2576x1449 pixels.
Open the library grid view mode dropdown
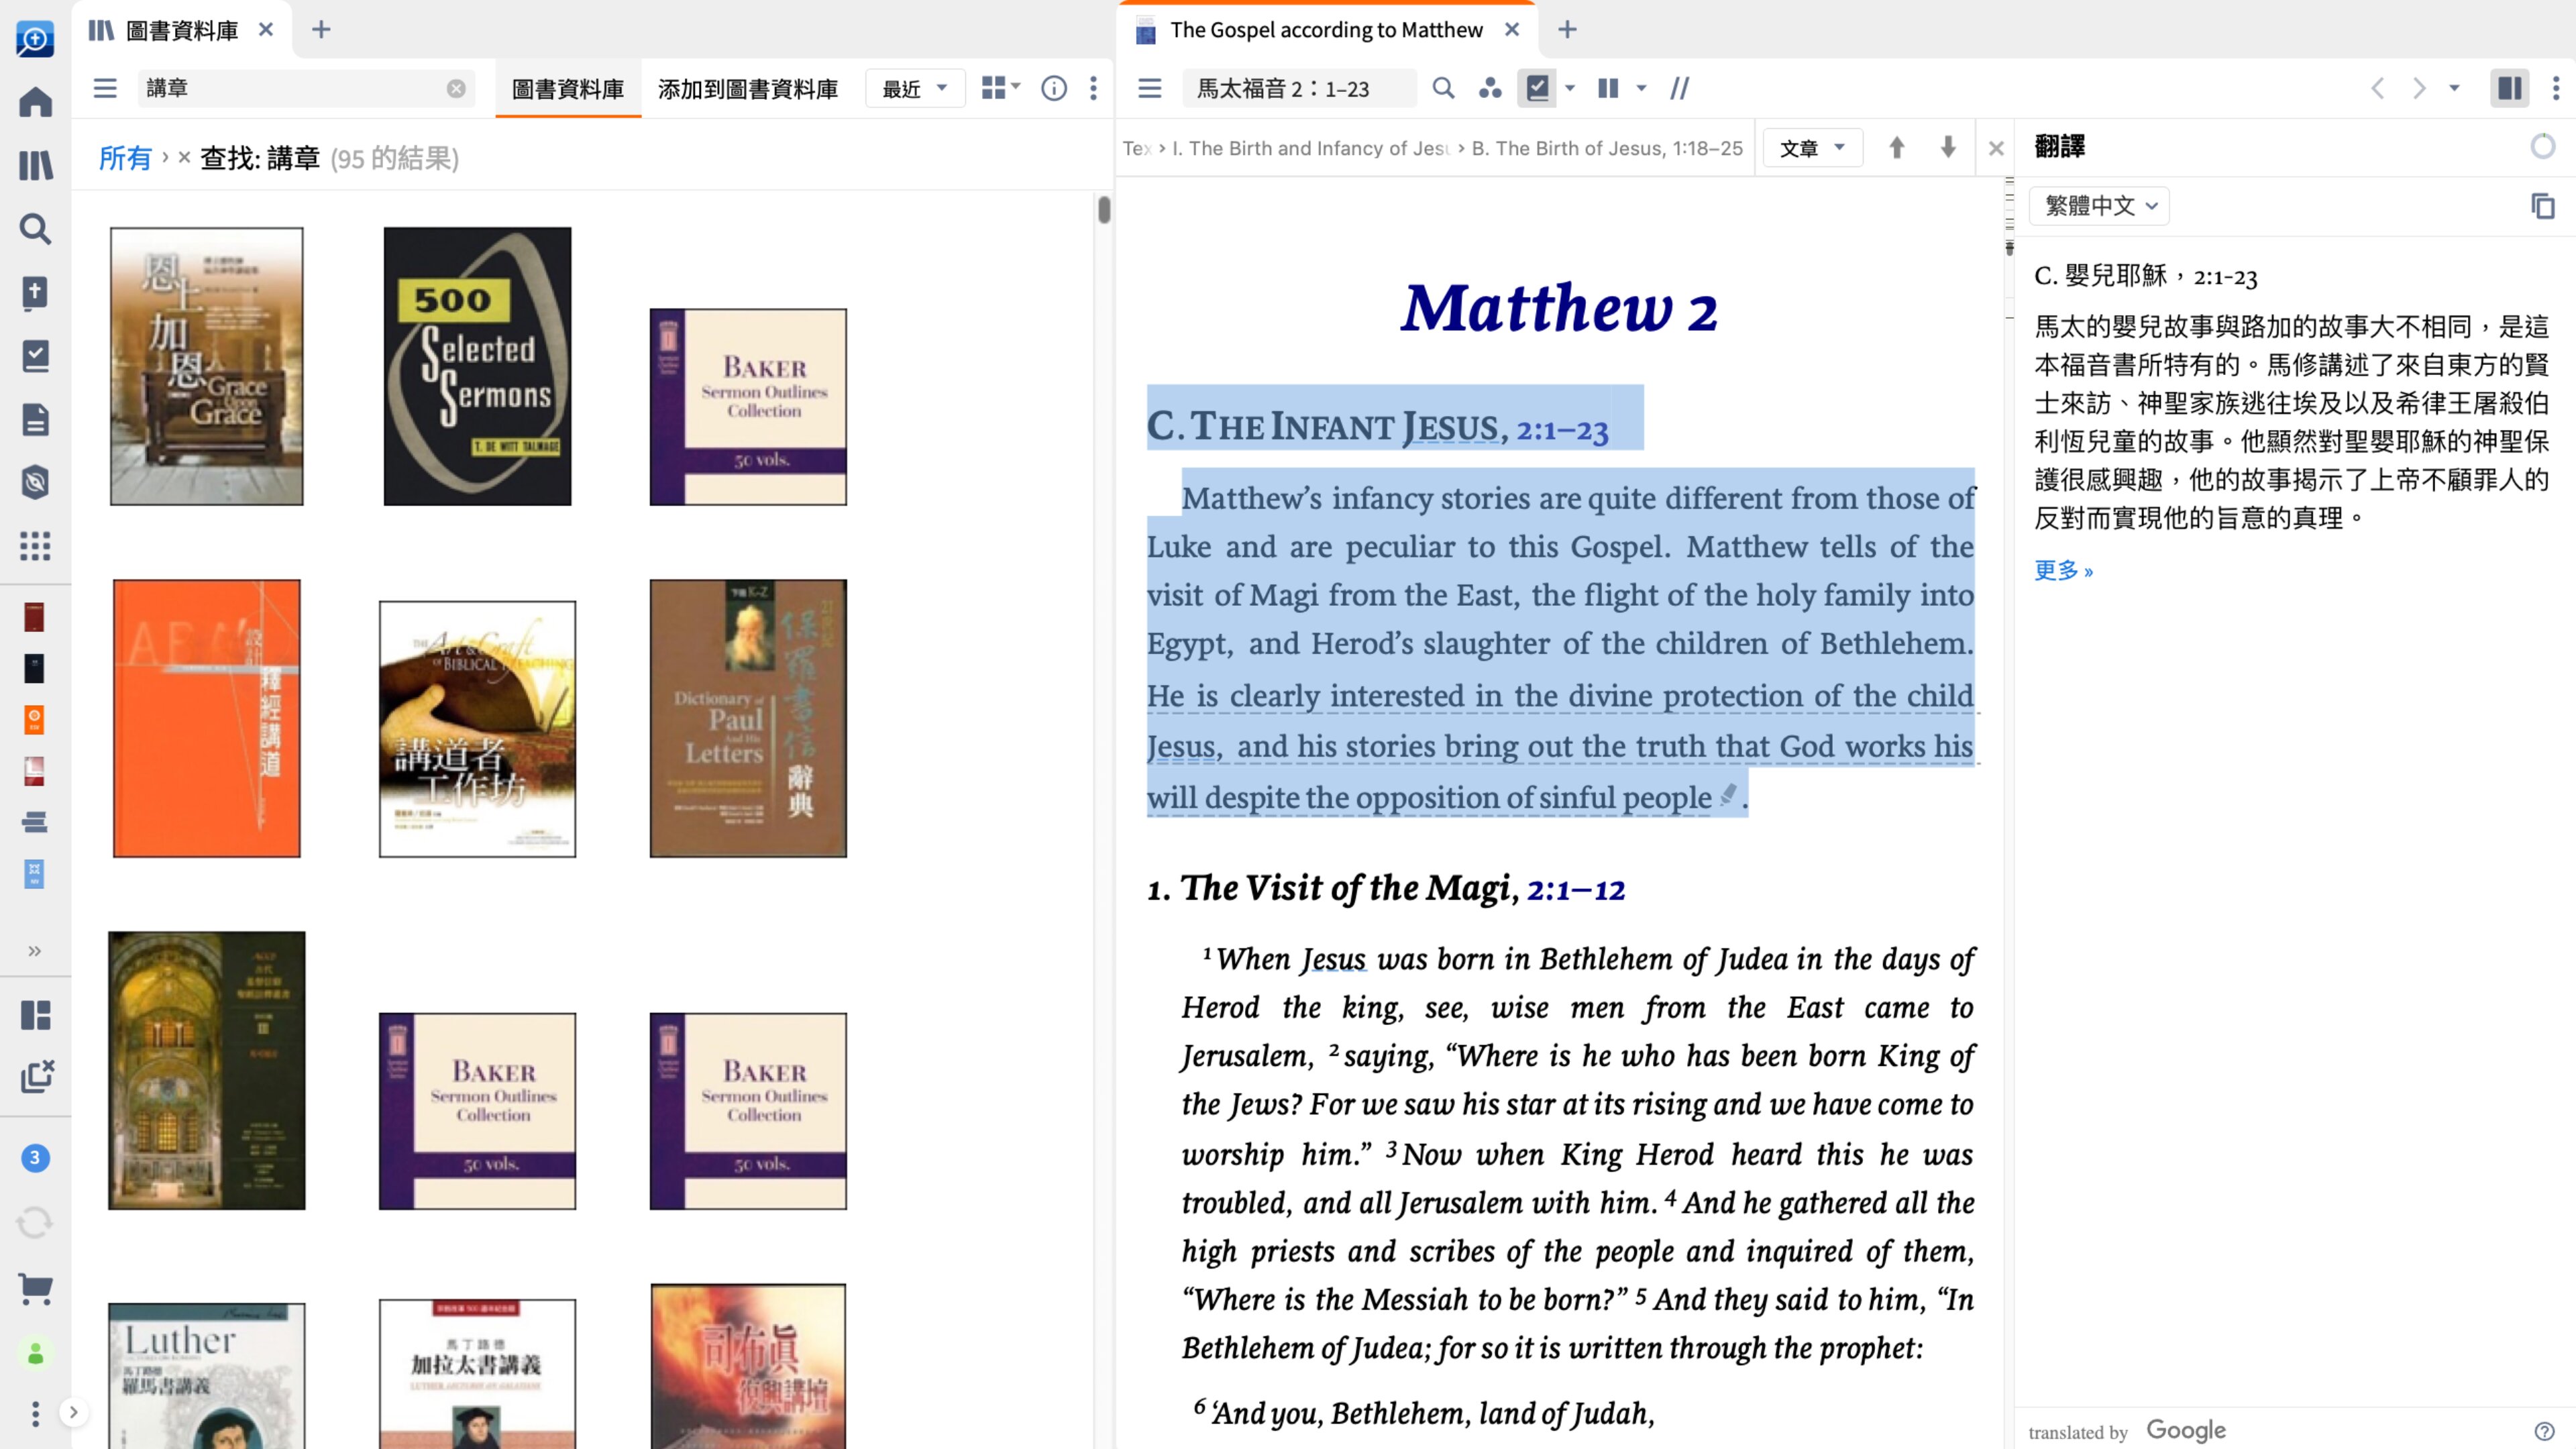coord(1000,88)
